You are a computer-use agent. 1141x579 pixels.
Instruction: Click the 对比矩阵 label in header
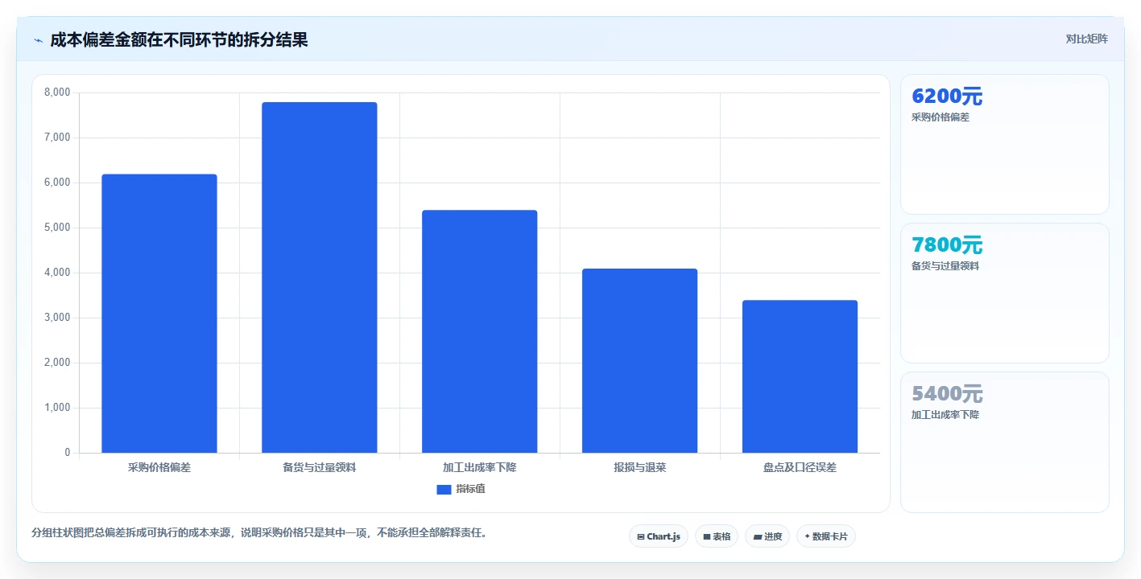pyautogui.click(x=1086, y=39)
